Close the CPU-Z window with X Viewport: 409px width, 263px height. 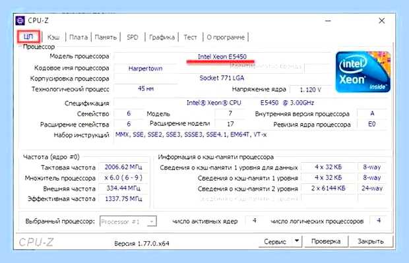(381, 21)
